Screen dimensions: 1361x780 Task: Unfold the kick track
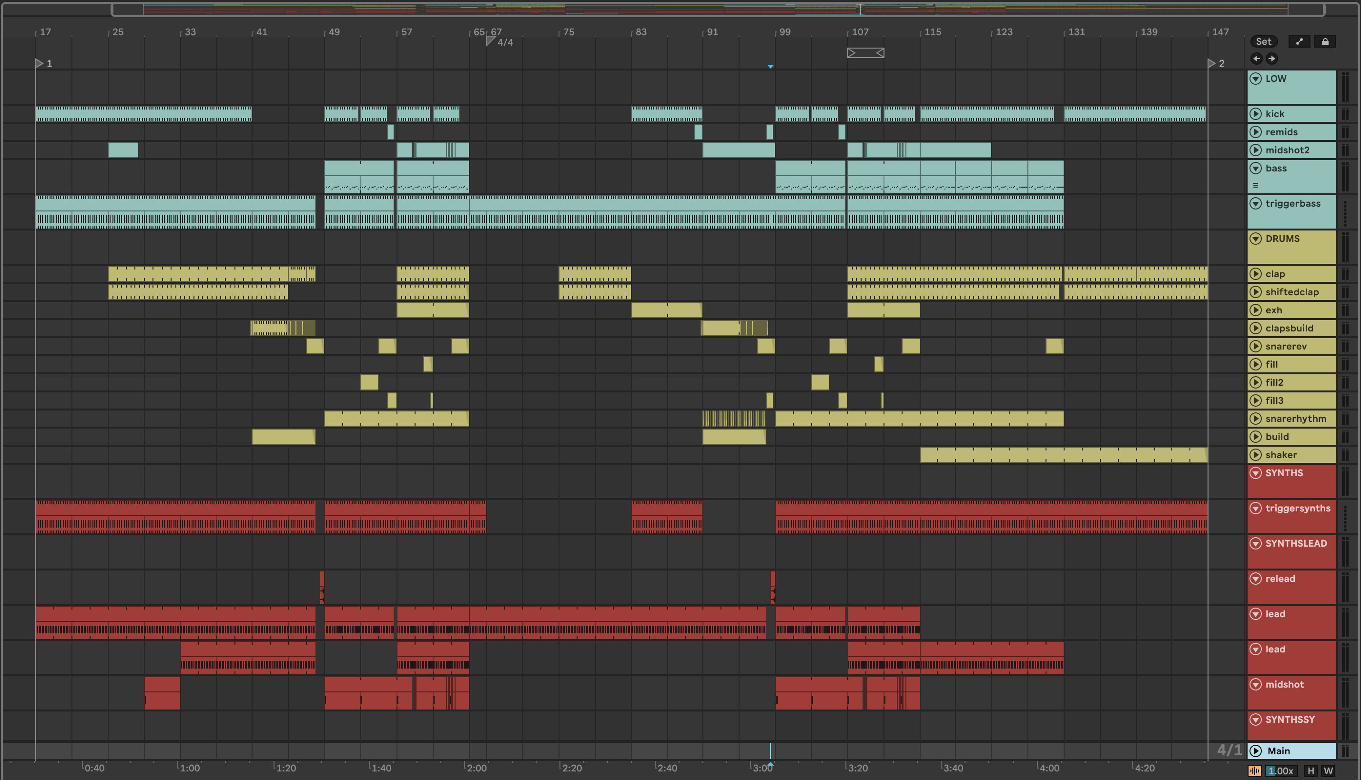pos(1256,113)
